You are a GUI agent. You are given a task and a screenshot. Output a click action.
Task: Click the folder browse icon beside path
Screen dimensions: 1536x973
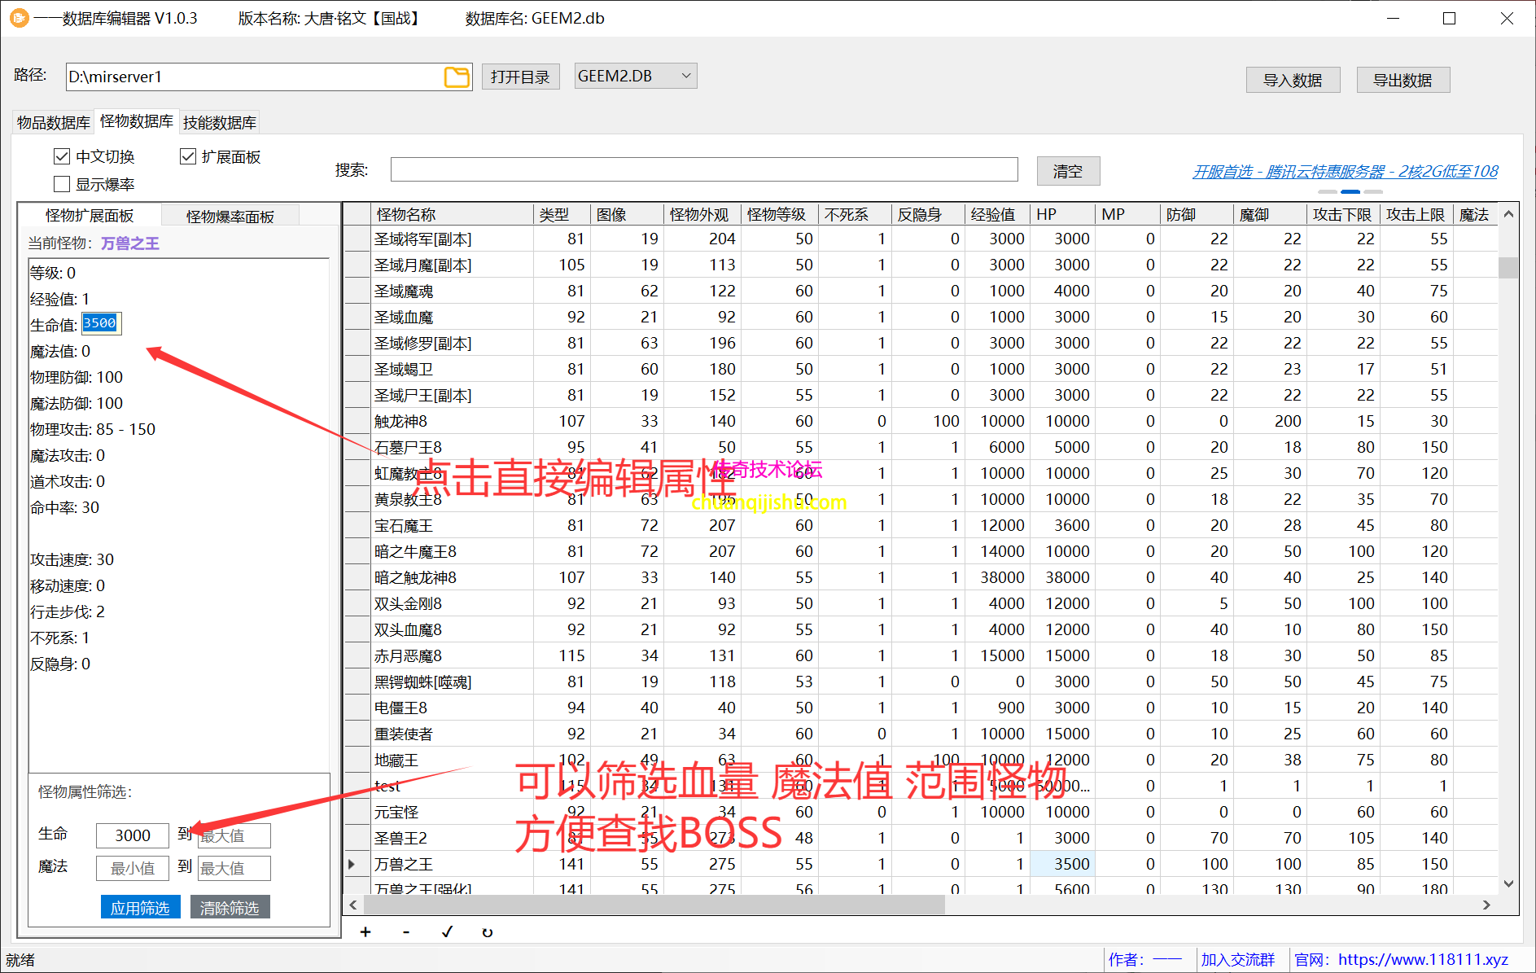tap(457, 77)
